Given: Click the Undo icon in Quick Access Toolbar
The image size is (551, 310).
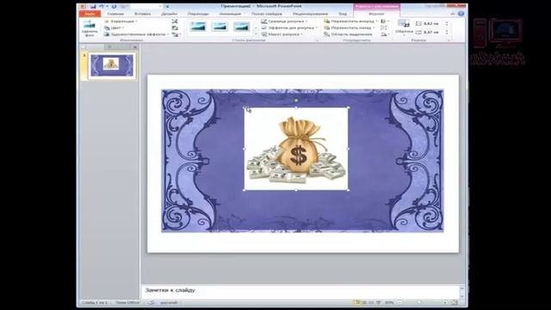Looking at the screenshot, I should (102, 6).
